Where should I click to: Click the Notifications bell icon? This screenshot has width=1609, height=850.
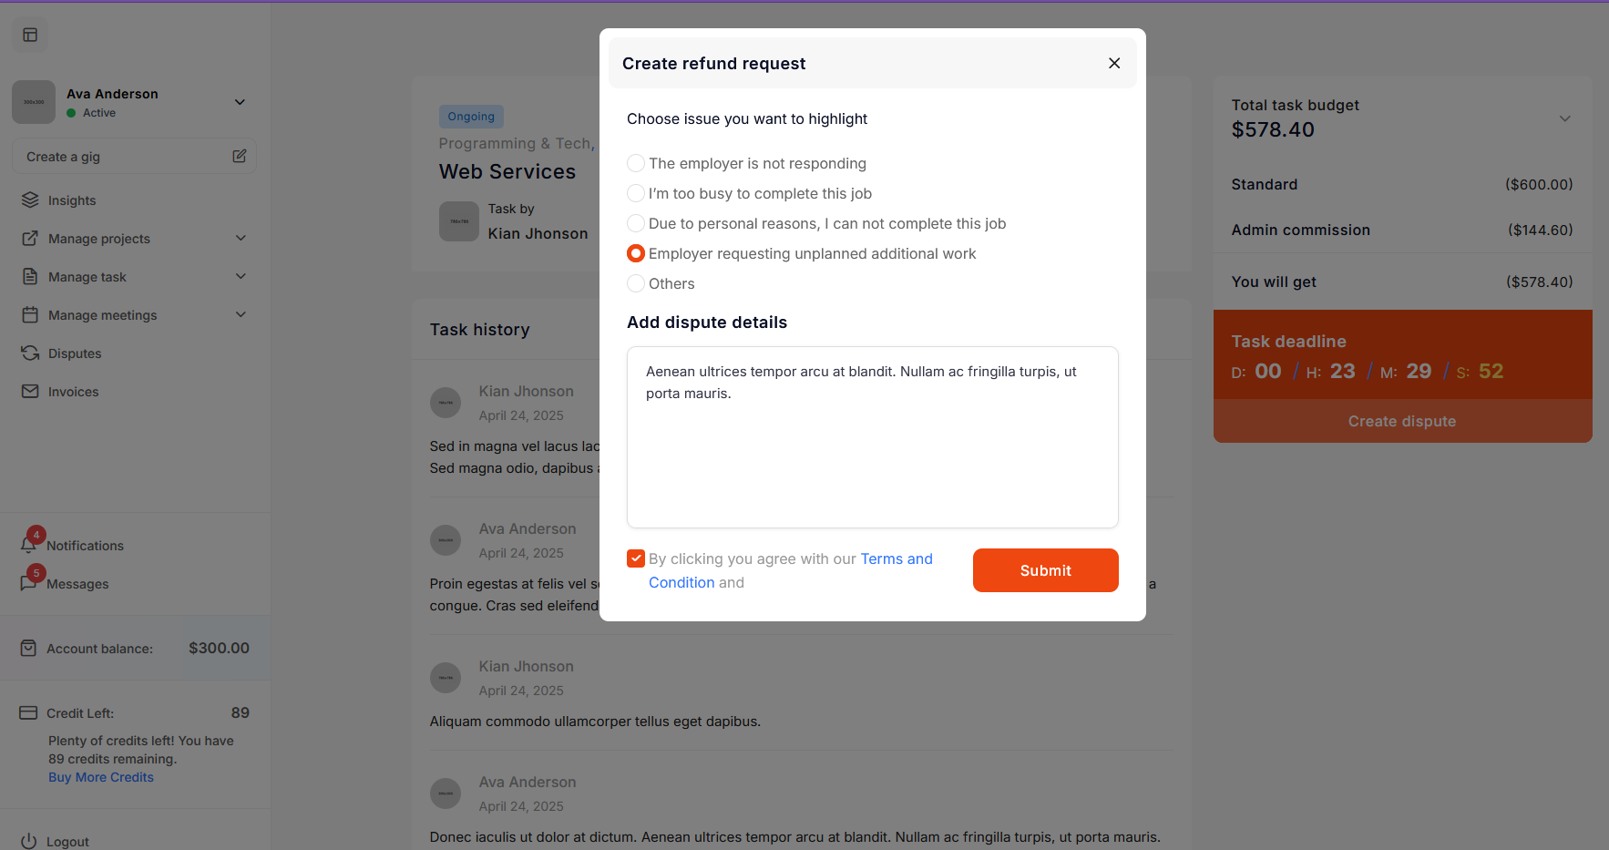tap(29, 545)
